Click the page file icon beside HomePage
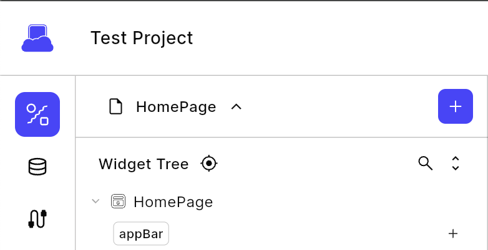Viewport: 488px width, 250px height. 116,107
